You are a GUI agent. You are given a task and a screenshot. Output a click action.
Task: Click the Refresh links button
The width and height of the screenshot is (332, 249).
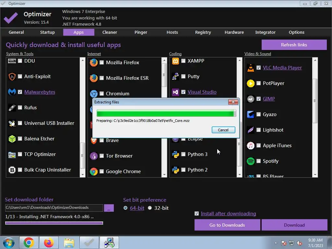pos(294,45)
